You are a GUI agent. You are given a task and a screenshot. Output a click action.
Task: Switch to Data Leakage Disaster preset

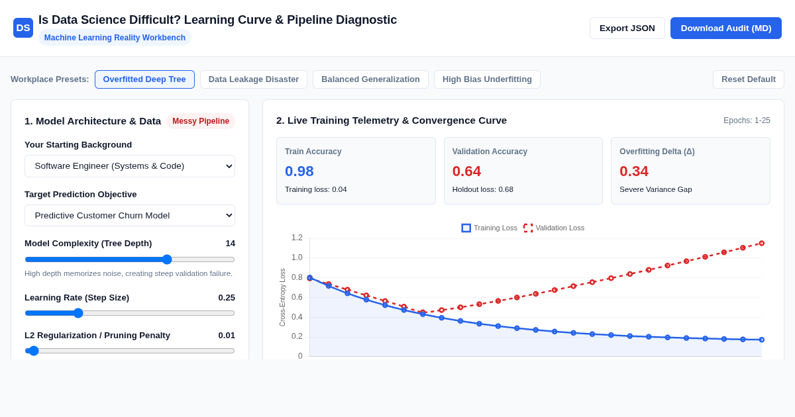pyautogui.click(x=254, y=79)
